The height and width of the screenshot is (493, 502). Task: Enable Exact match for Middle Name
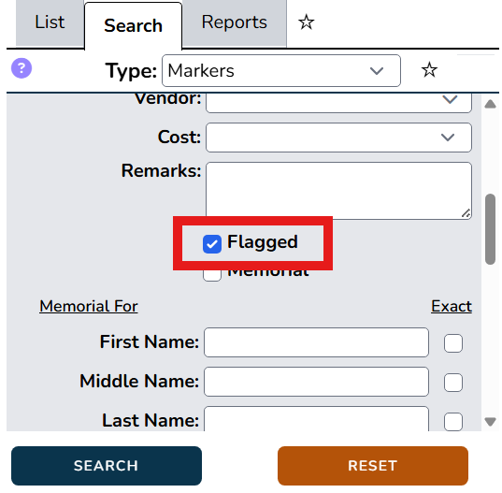453,383
